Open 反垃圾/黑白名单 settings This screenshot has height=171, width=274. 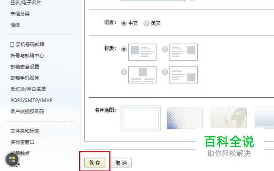pyautogui.click(x=28, y=89)
